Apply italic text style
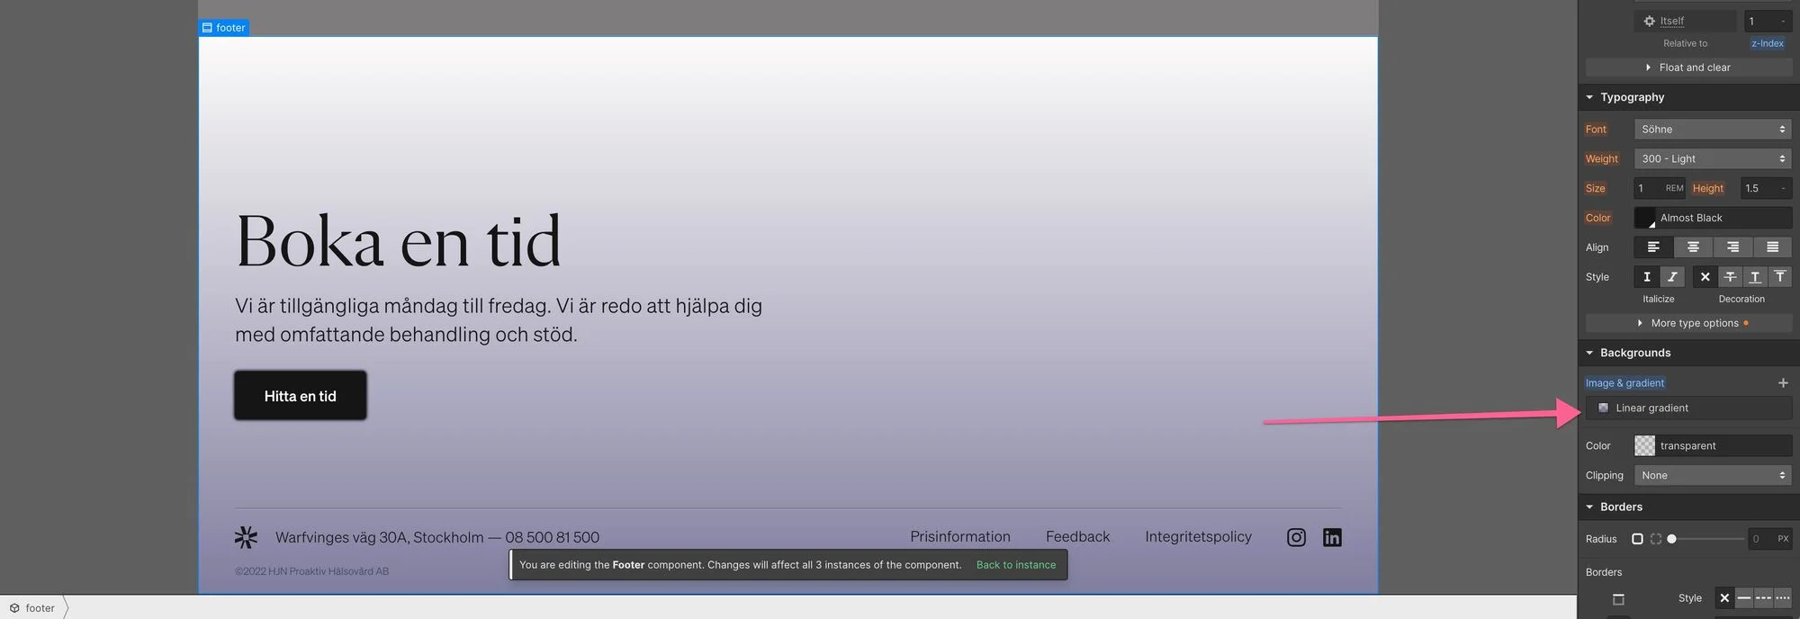This screenshot has width=1800, height=619. pyautogui.click(x=1672, y=277)
